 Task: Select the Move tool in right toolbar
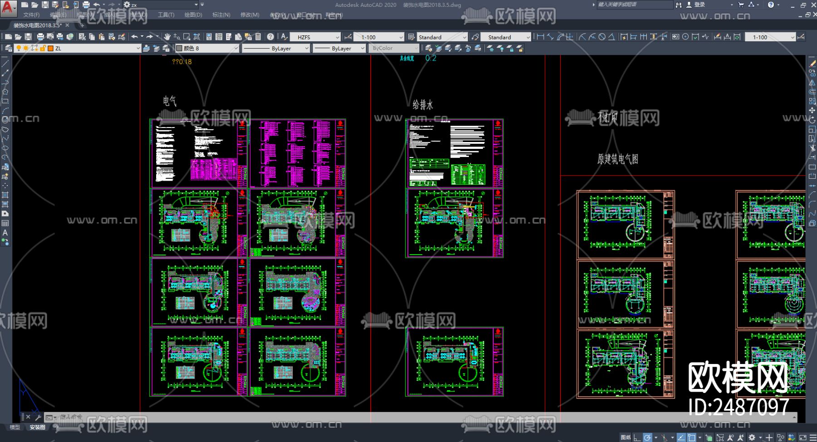812,110
